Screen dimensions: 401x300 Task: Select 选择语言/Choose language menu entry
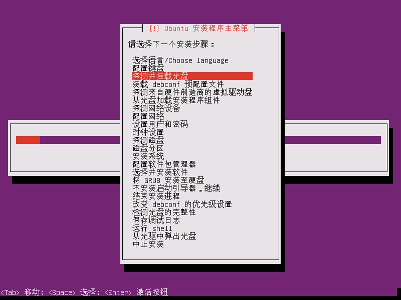point(180,60)
